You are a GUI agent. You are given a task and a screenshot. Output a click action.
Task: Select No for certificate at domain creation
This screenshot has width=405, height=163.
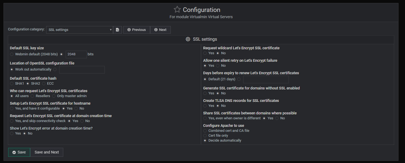click(x=82, y=121)
